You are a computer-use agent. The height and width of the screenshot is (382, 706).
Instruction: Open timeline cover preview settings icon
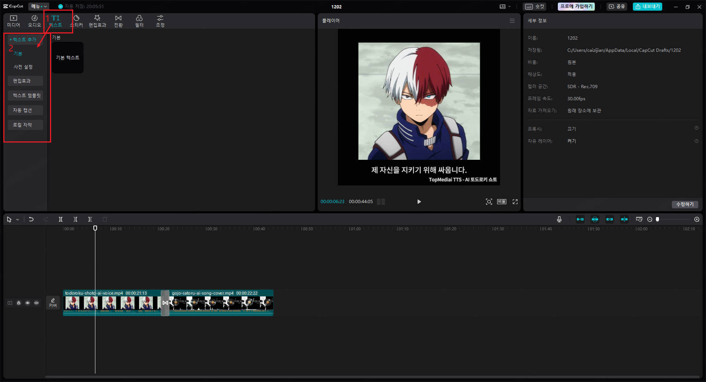pyautogui.click(x=639, y=219)
